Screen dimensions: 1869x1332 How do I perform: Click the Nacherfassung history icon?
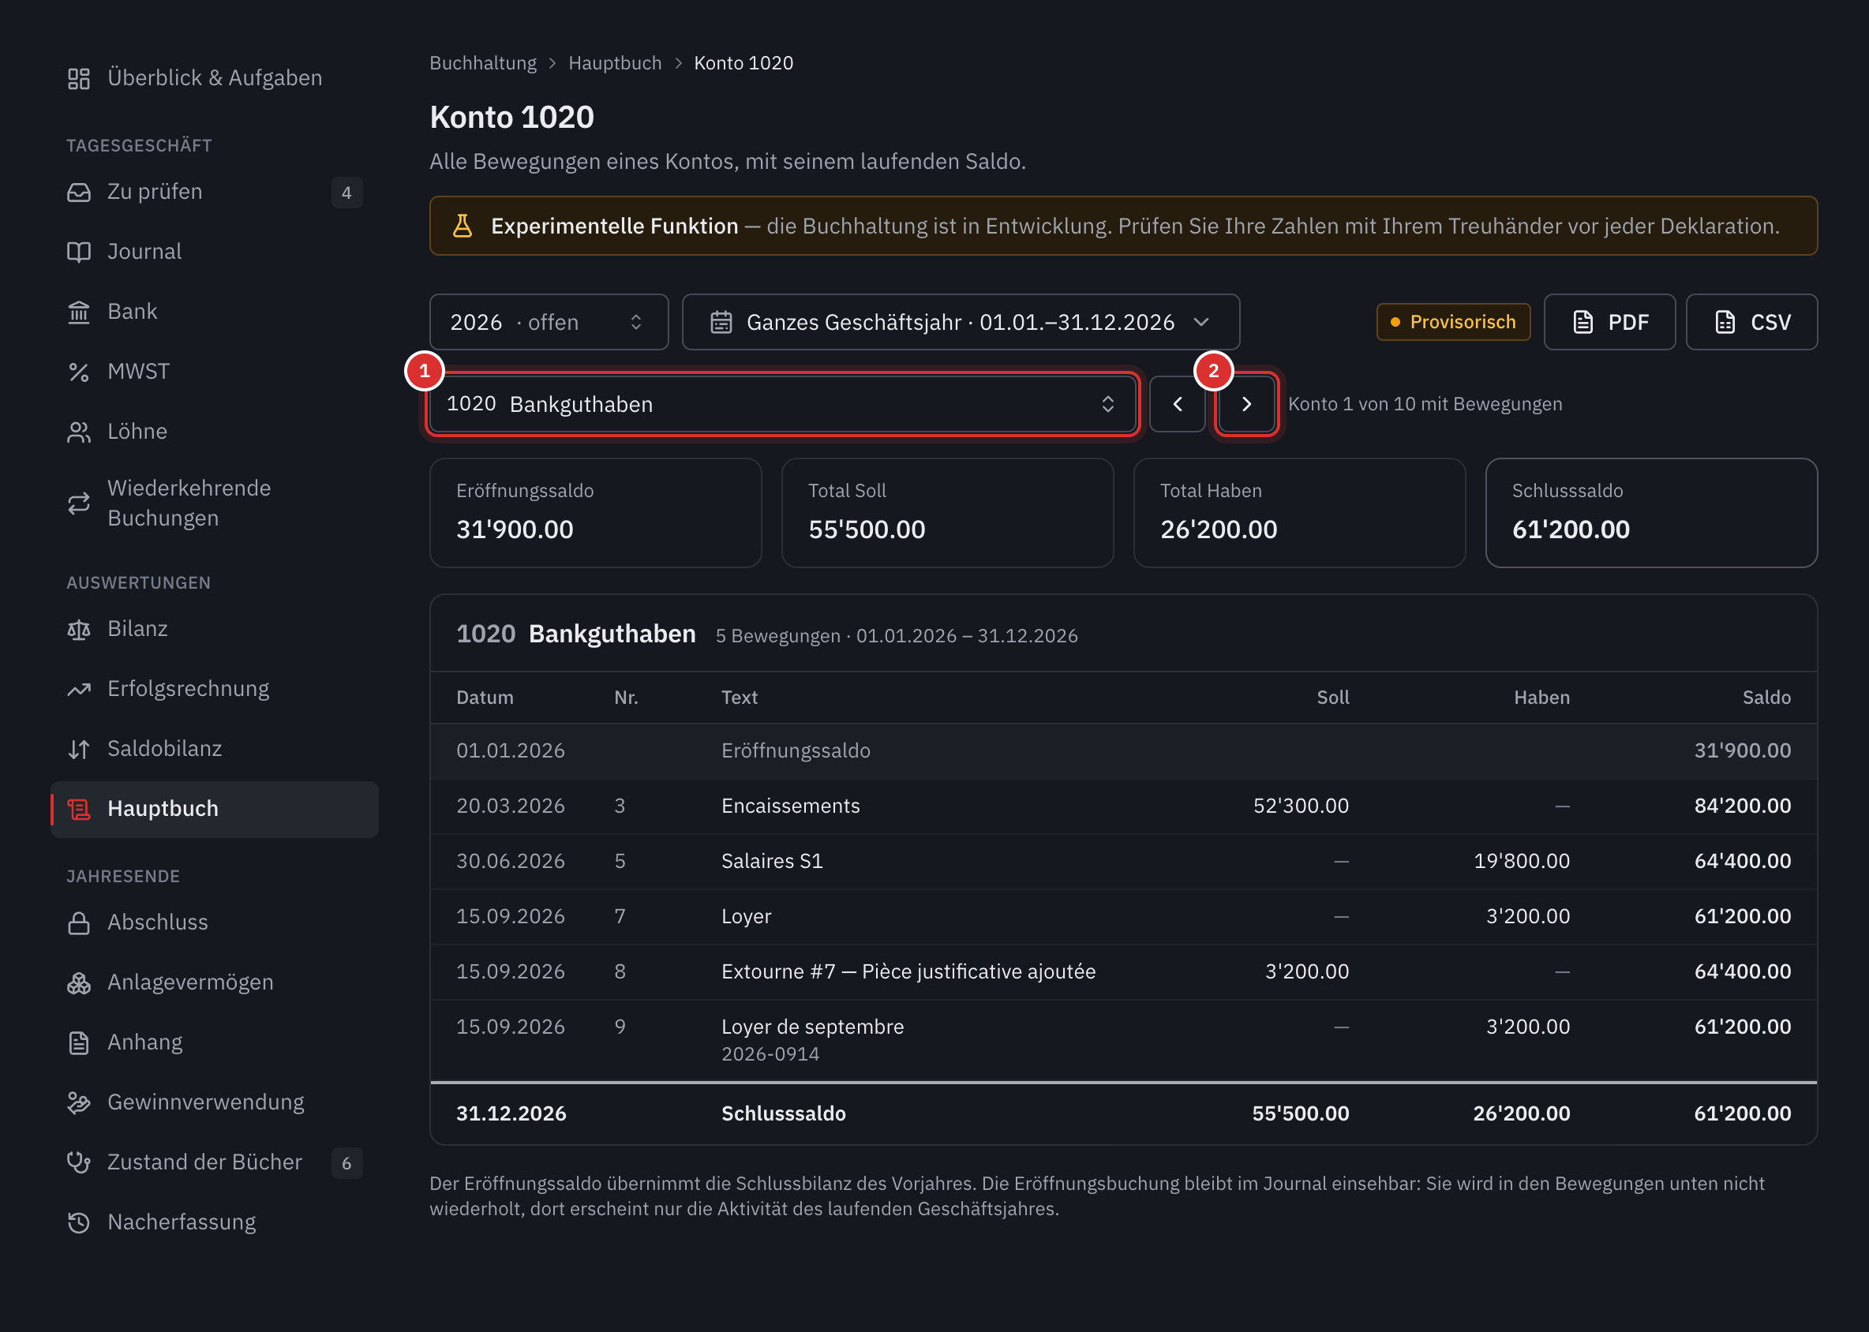tap(79, 1222)
